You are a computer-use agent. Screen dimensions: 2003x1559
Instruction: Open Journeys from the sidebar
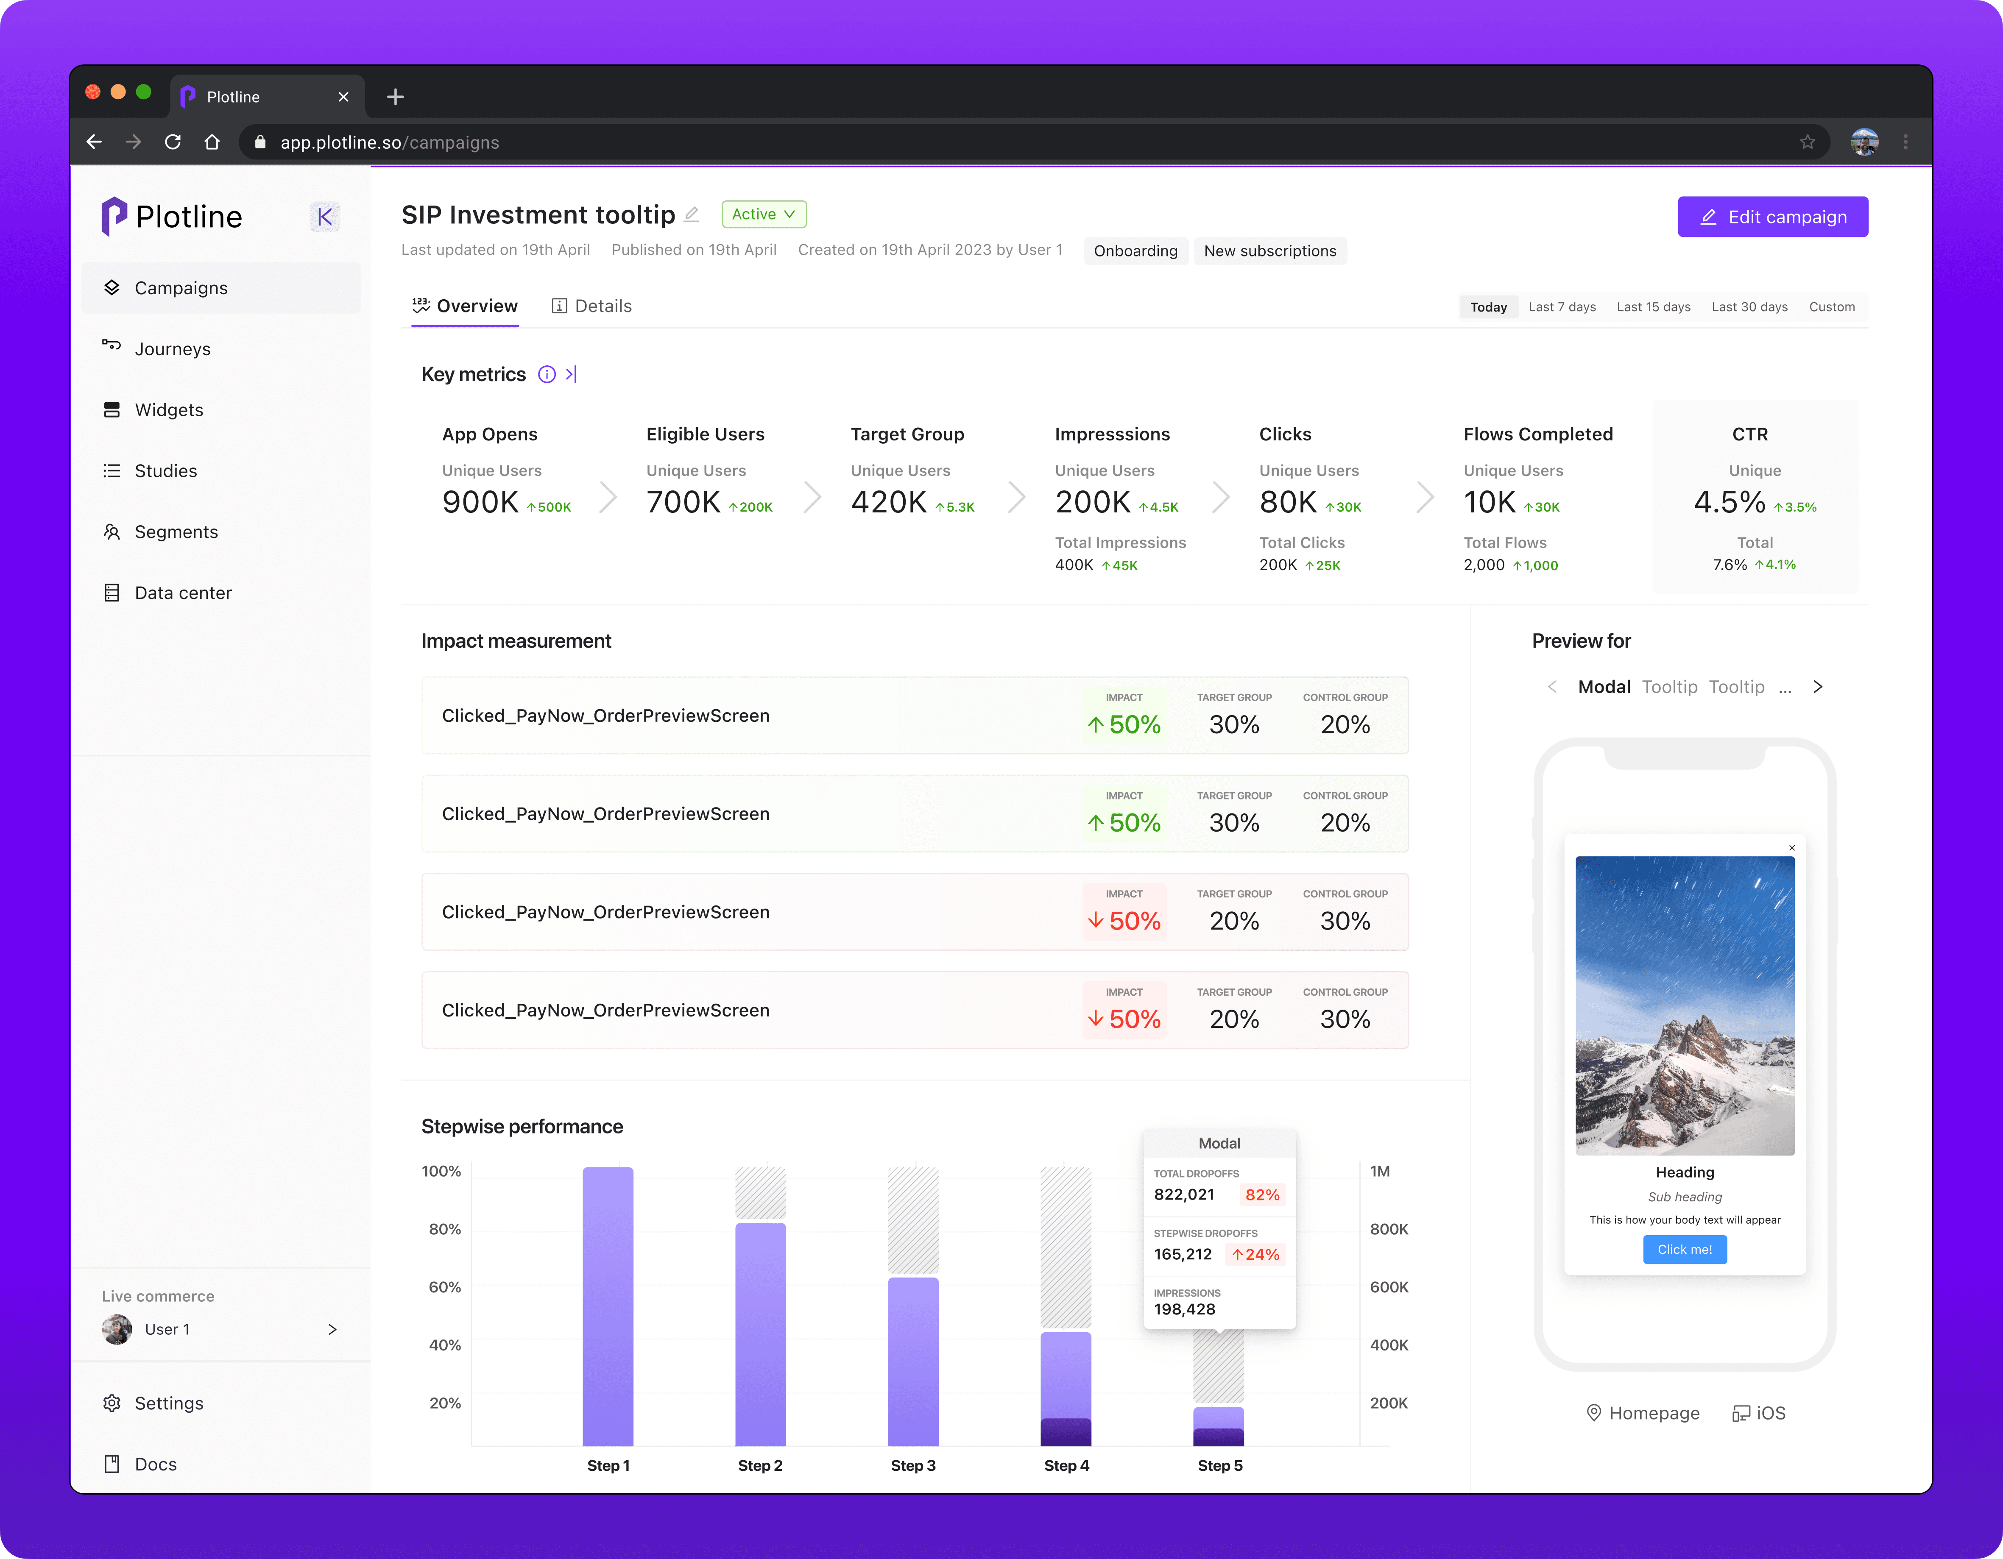pyautogui.click(x=173, y=348)
